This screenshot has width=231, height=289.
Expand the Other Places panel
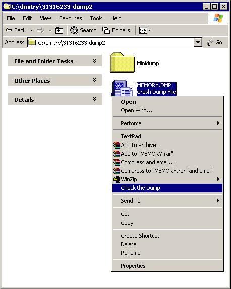pyautogui.click(x=55, y=80)
